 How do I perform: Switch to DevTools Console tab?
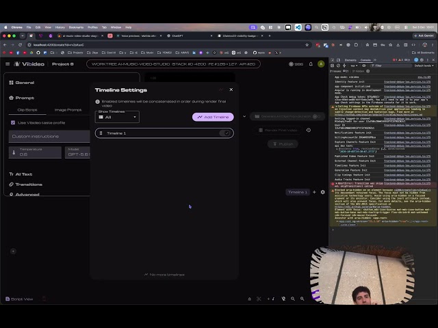pyautogui.click(x=365, y=60)
